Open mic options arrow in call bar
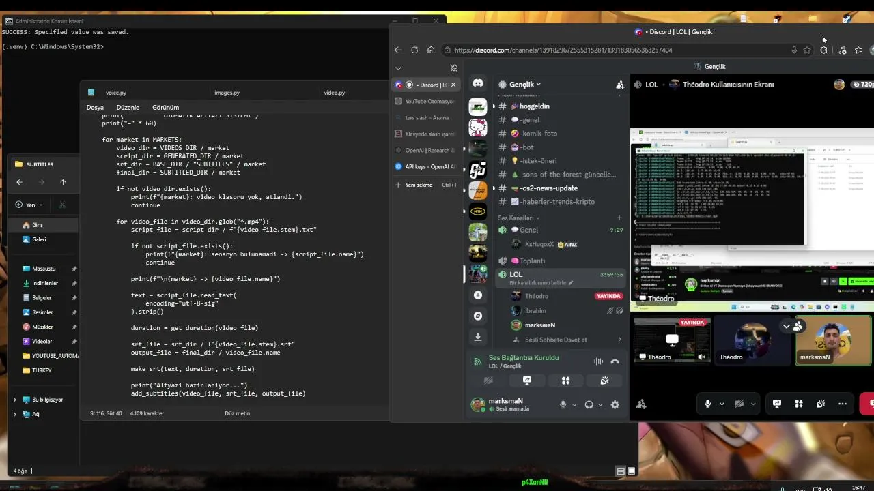The image size is (874, 491). [721, 404]
